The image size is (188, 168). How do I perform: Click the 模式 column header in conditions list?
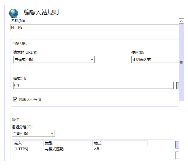pyautogui.click(x=120, y=143)
